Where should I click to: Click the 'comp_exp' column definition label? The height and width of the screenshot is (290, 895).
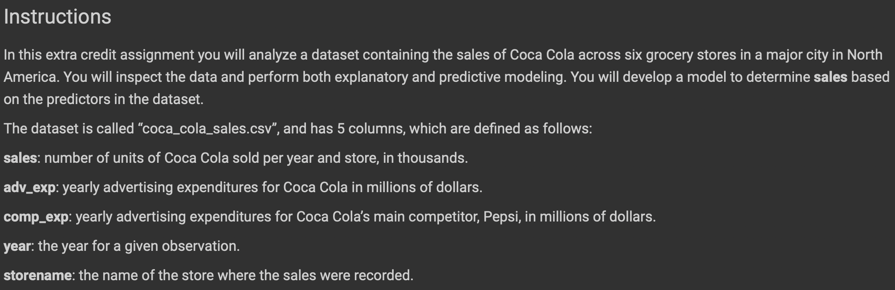click(x=36, y=217)
